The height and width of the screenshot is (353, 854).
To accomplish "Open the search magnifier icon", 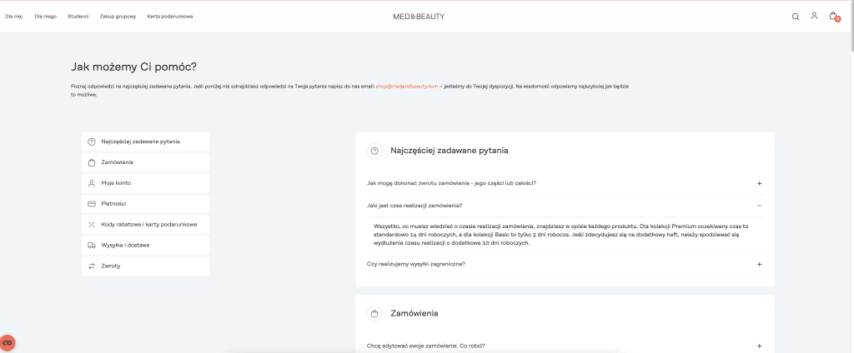I will coord(795,16).
